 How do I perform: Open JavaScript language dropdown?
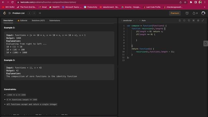click(128, 20)
